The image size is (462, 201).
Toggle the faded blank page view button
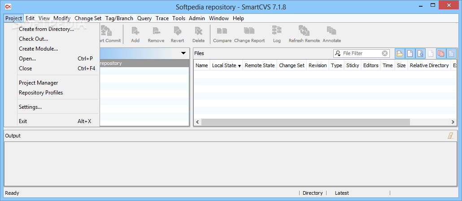tap(431, 53)
